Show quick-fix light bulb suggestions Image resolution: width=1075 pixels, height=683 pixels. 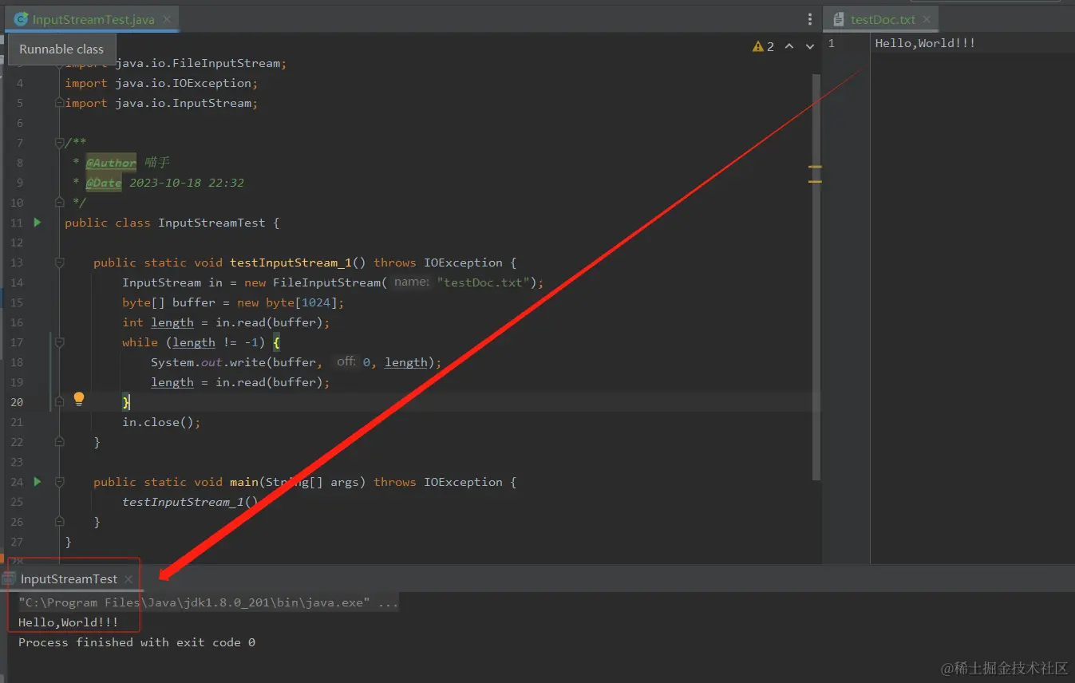79,399
